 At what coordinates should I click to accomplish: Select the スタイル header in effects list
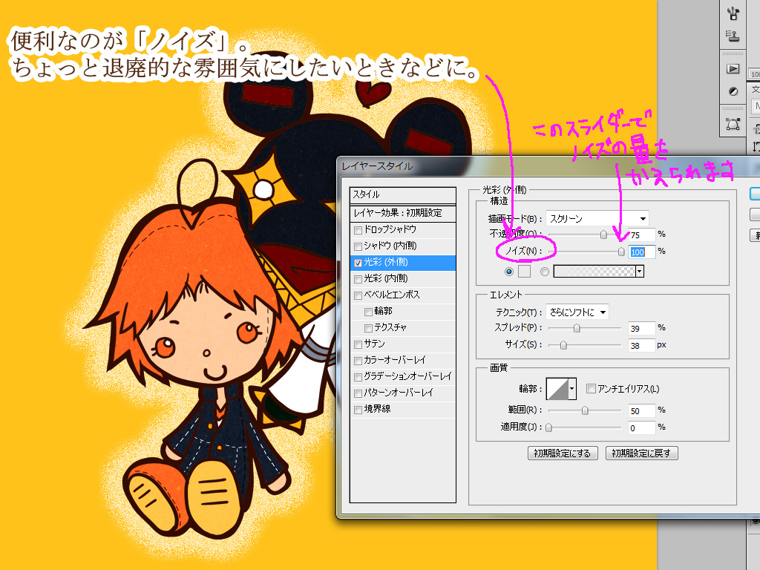click(x=402, y=194)
